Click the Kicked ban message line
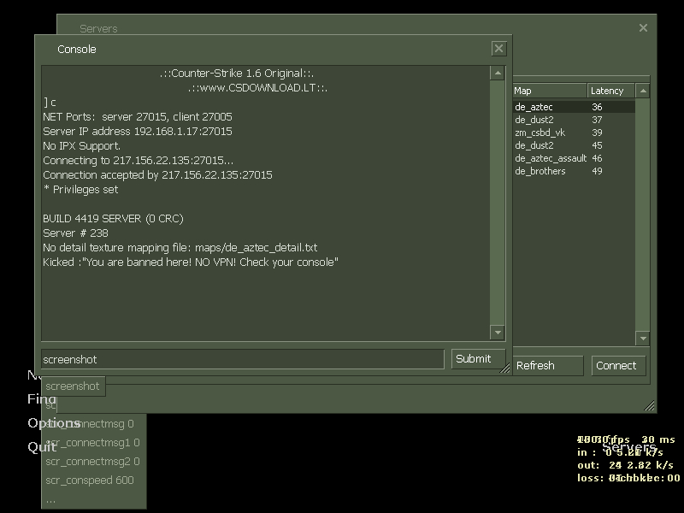This screenshot has width=684, height=513. click(191, 262)
